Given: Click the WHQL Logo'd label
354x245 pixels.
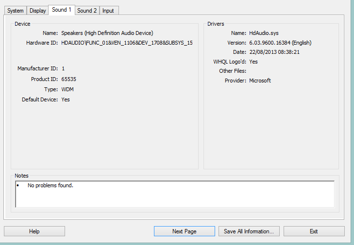Looking at the screenshot, I should (x=230, y=62).
